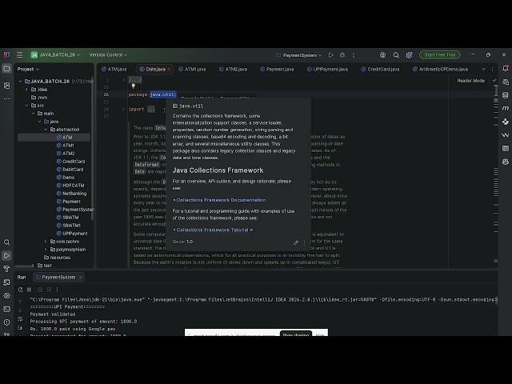Collapse the src folder
This screenshot has height=384, width=512.
26,106
